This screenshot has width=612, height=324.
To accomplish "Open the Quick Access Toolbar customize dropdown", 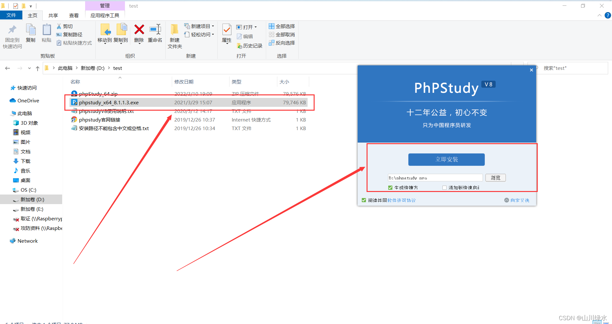I will tap(31, 6).
